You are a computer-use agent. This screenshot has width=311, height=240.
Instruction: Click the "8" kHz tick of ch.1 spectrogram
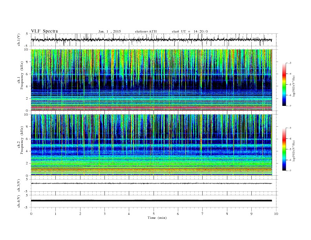point(27,62)
